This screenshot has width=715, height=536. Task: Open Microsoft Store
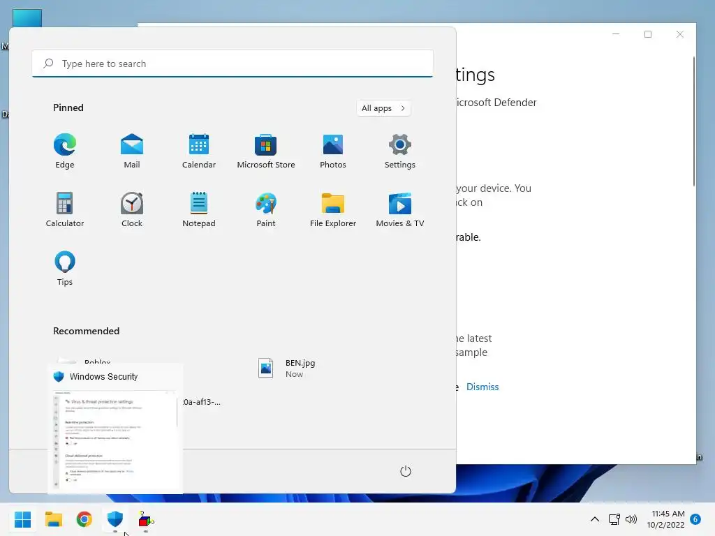[266, 151]
